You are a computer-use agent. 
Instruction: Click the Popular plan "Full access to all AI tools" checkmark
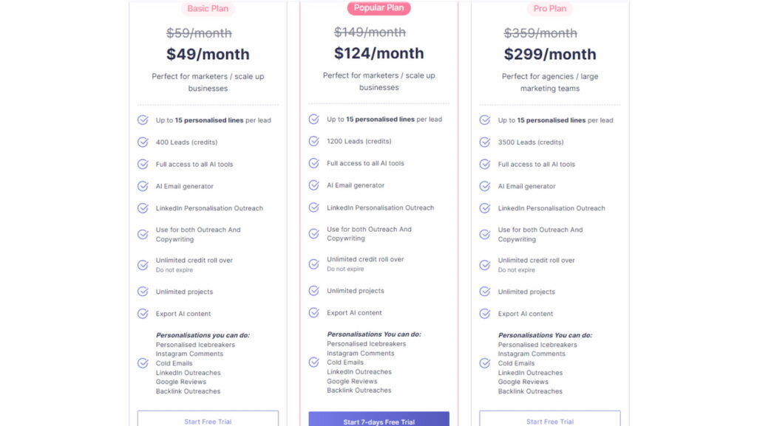313,163
